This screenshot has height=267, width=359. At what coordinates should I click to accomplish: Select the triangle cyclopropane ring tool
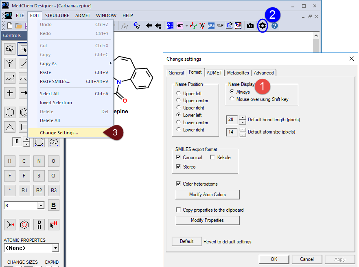pyautogui.click(x=10, y=127)
